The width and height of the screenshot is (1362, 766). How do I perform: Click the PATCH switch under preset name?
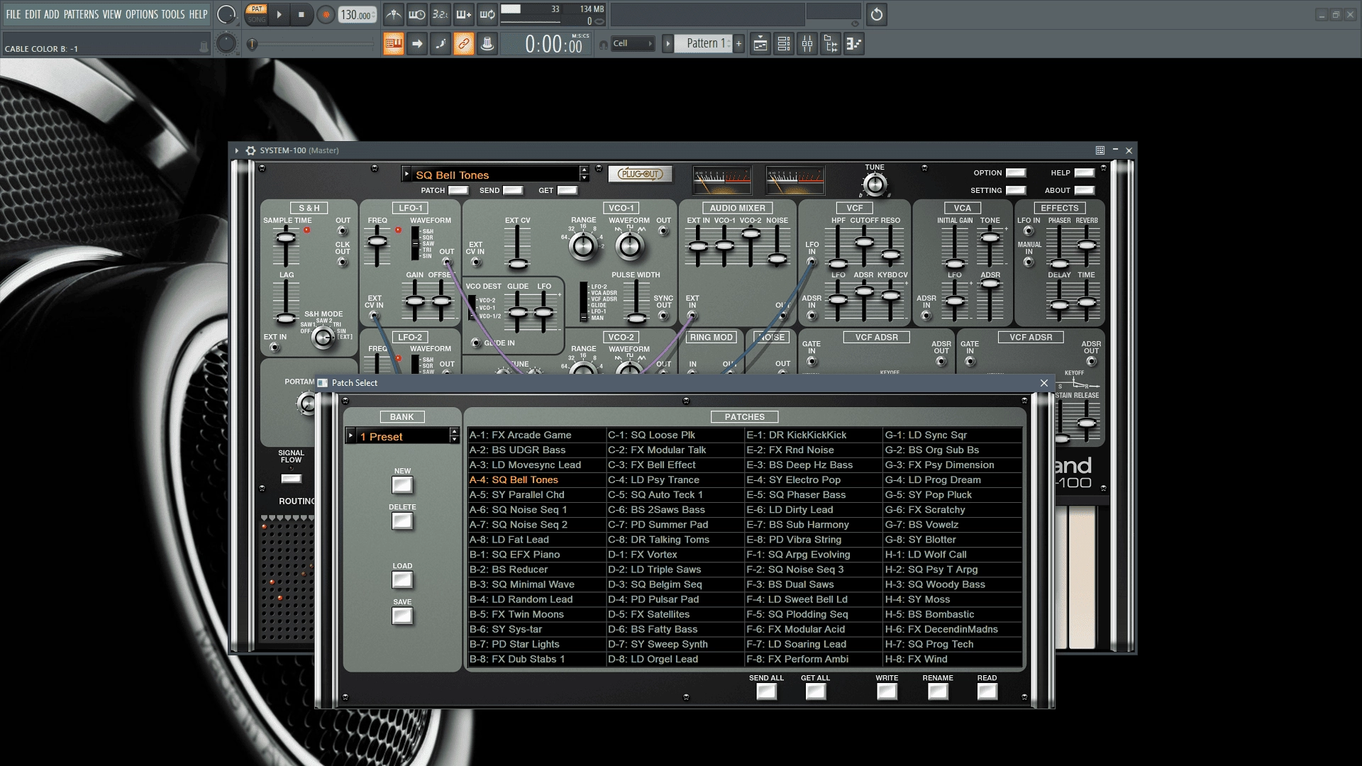[459, 190]
